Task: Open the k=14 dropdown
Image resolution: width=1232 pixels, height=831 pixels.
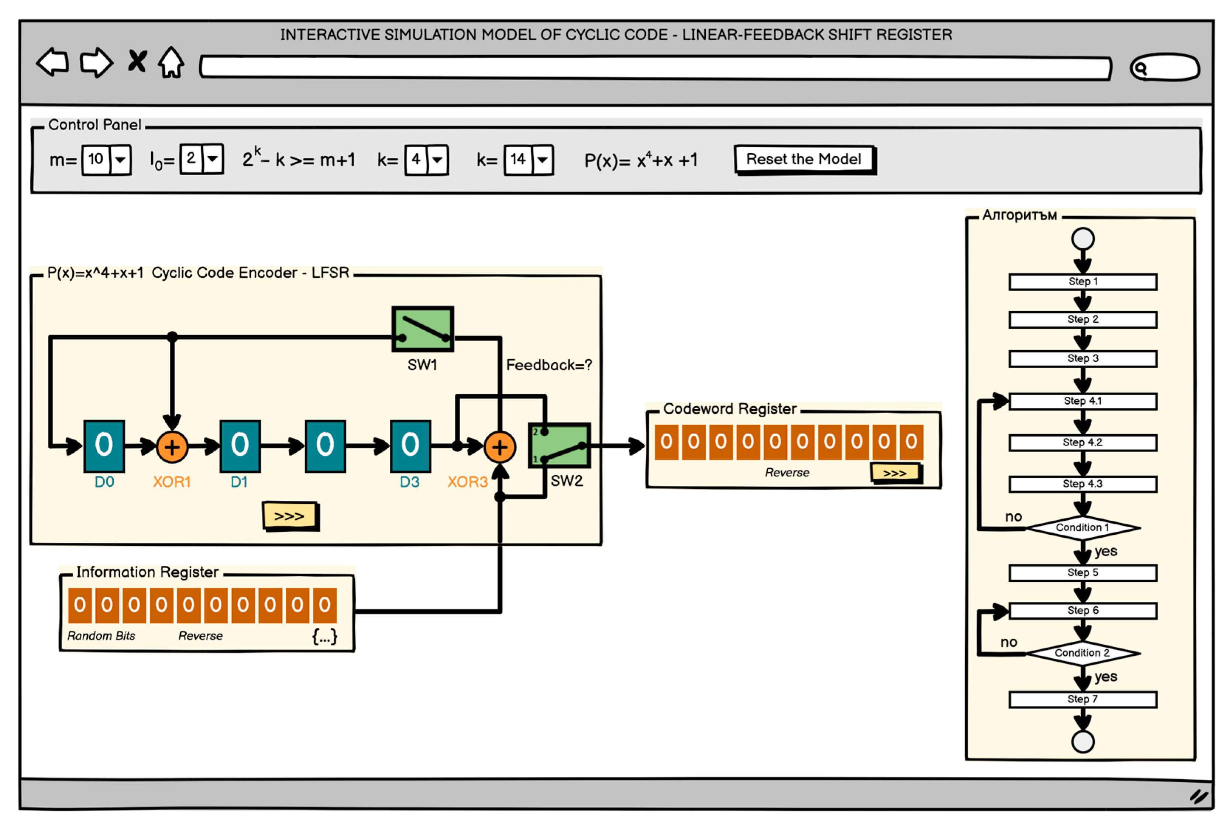Action: 543,159
